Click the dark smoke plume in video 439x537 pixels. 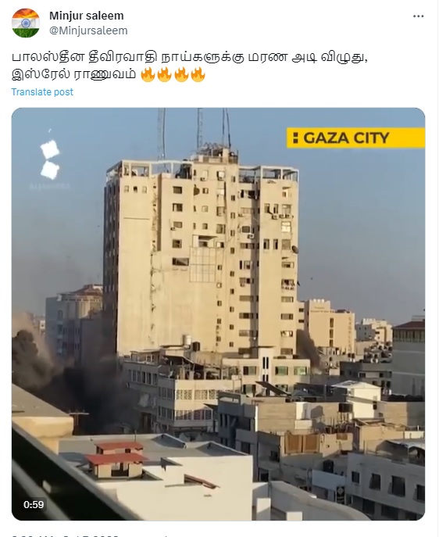click(62, 384)
